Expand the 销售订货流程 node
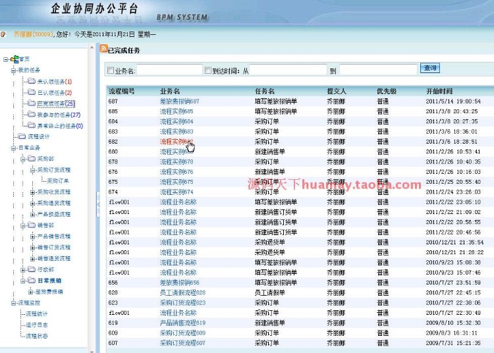The height and width of the screenshot is (353, 494). point(32,248)
